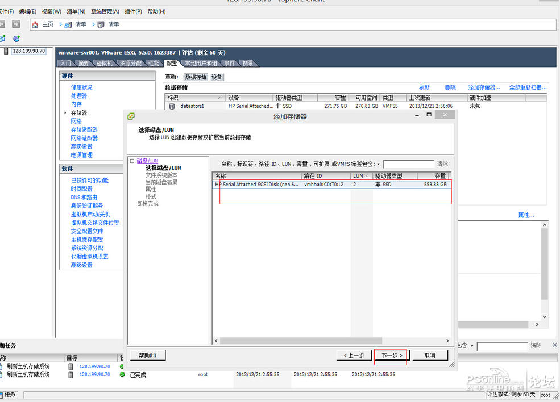The image size is (560, 402).
Task: Collapse the 磁盘/LUN tree node
Action: 132,161
